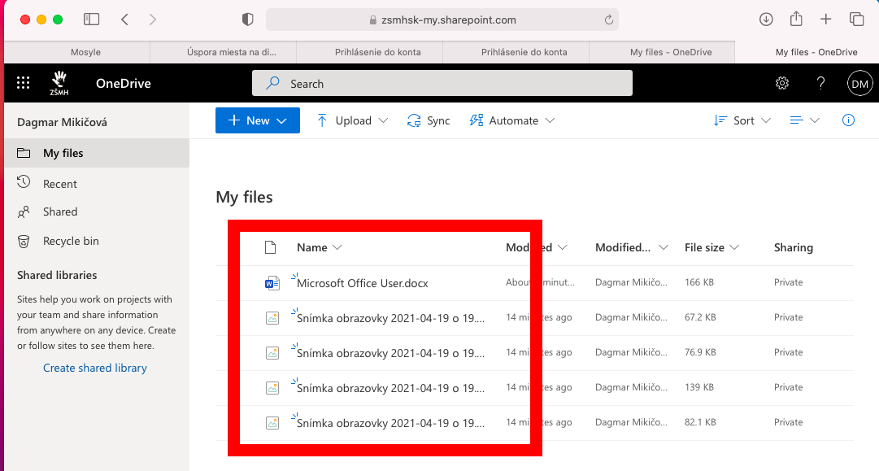
Task: Select Recent in the left sidebar
Action: pos(59,184)
